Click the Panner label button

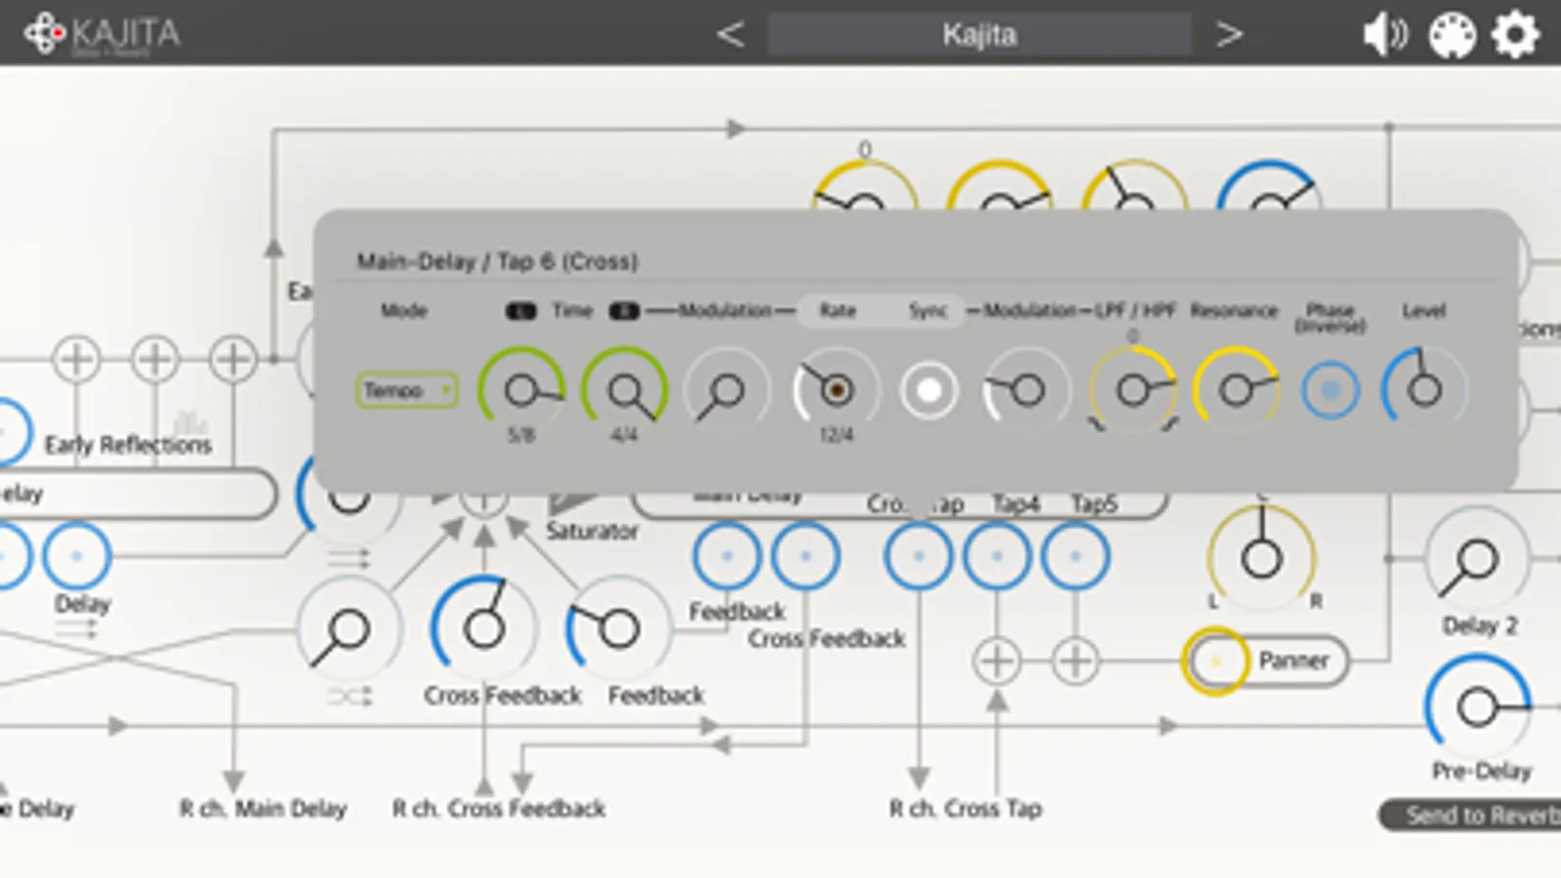click(1294, 661)
